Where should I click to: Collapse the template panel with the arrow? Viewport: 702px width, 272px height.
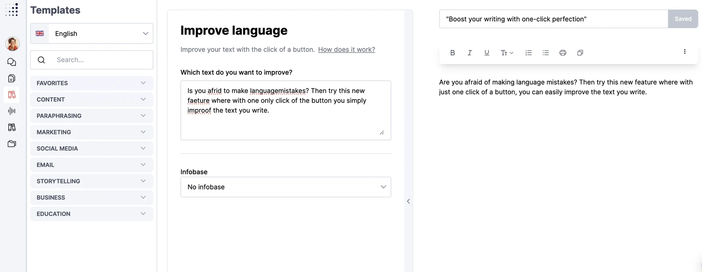point(408,201)
